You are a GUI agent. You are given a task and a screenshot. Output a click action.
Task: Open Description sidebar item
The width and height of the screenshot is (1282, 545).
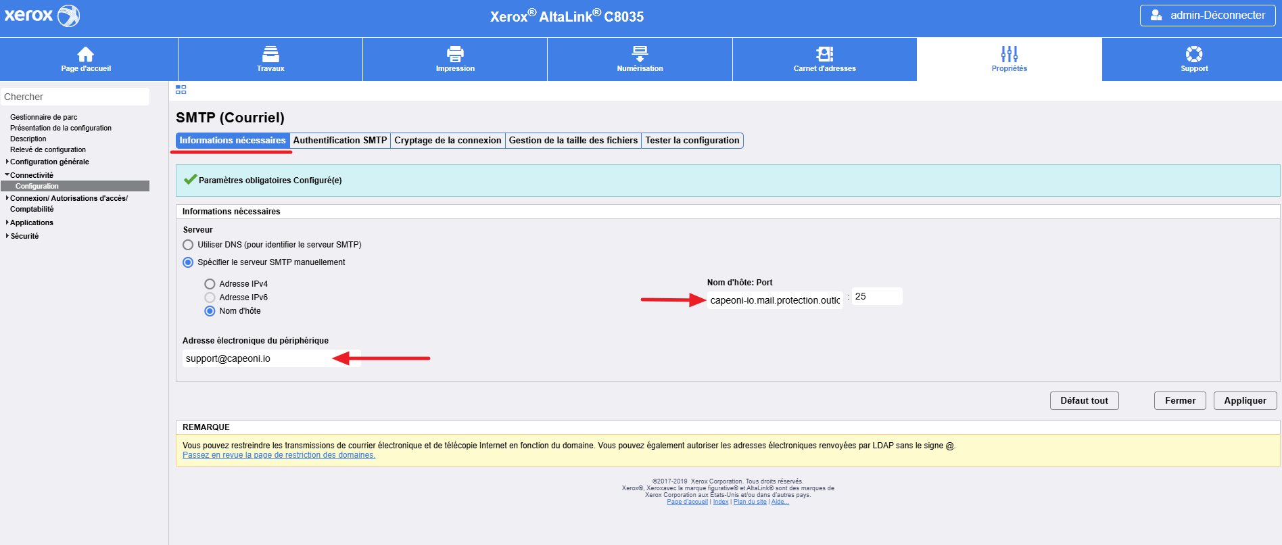[x=28, y=139]
